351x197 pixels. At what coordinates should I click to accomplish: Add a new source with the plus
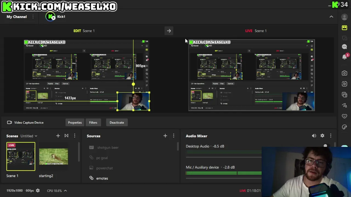[x=165, y=136]
